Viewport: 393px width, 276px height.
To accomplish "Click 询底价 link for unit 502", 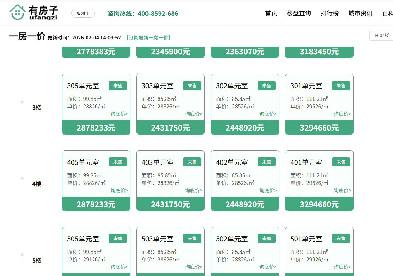I will click(268, 267).
